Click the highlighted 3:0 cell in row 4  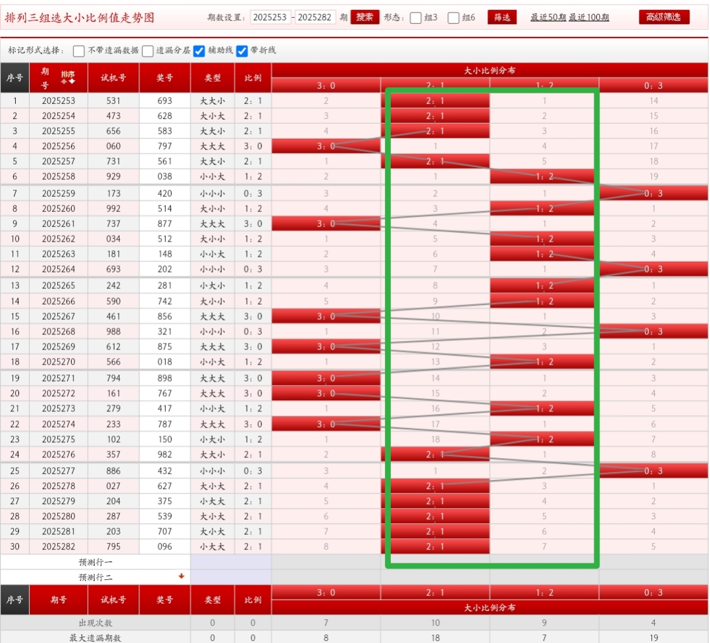[326, 146]
